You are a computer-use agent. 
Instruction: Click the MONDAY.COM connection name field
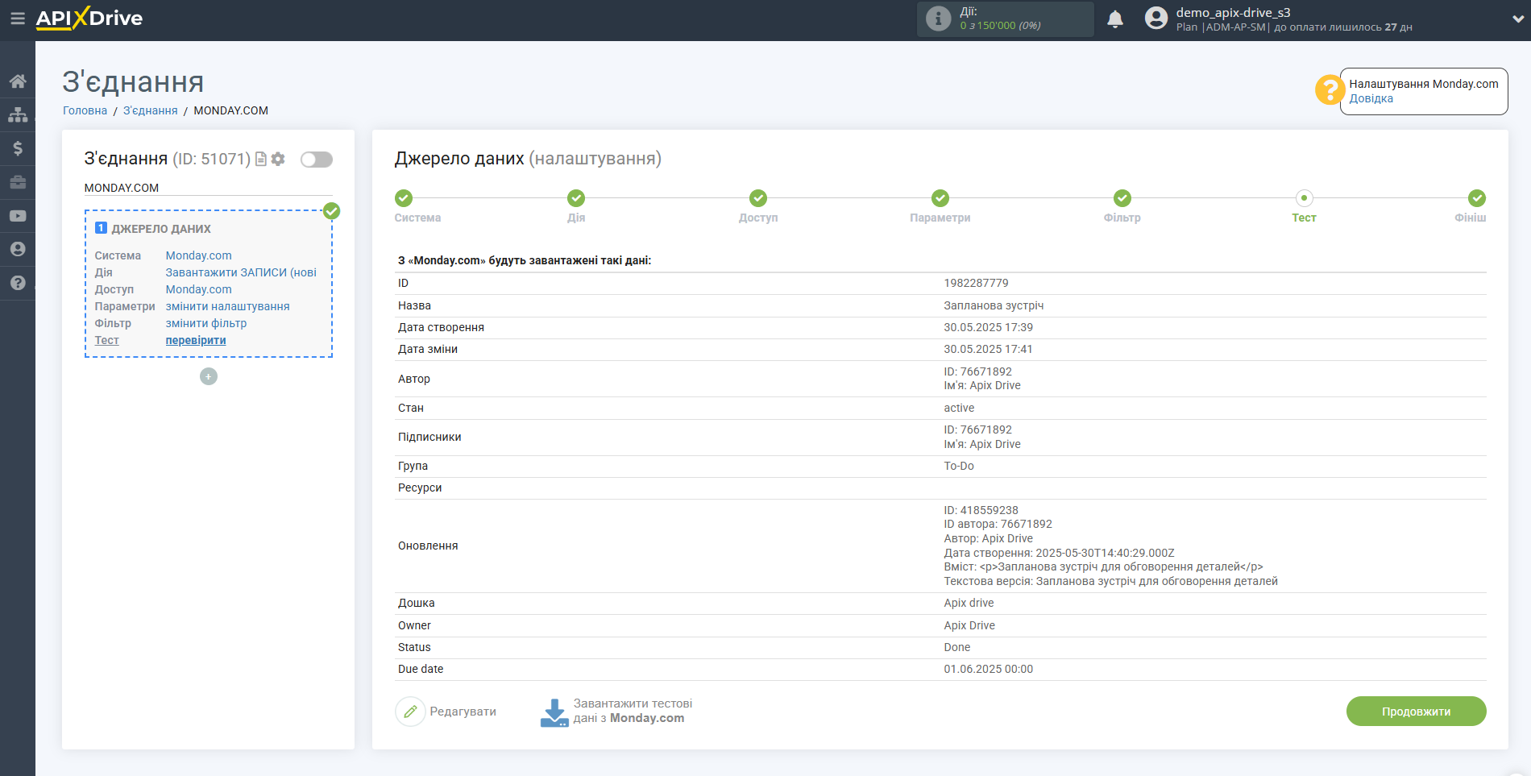pyautogui.click(x=208, y=188)
